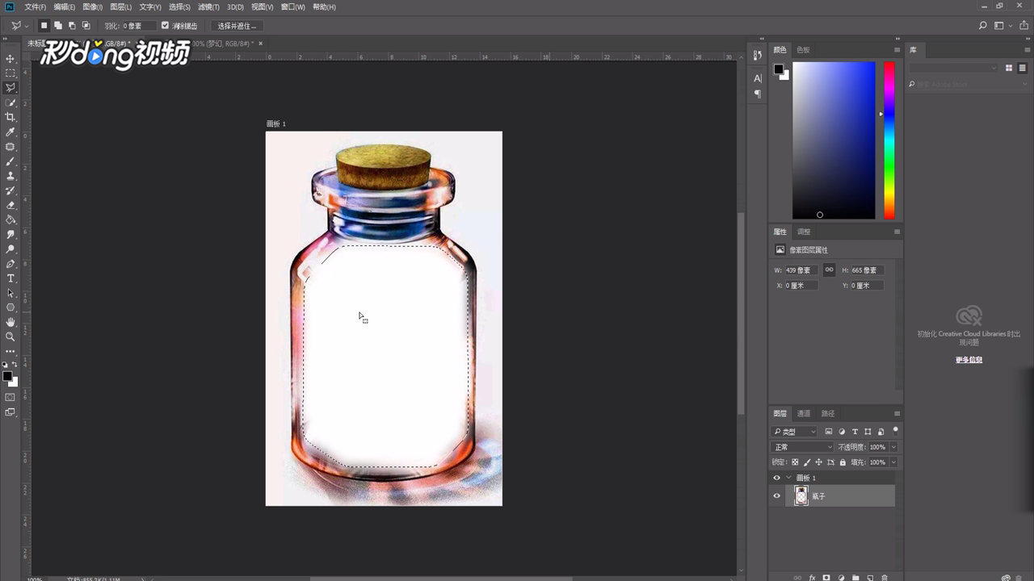This screenshot has height=581, width=1034.
Task: Open tool preset picker dropdown arrow
Action: coord(27,26)
